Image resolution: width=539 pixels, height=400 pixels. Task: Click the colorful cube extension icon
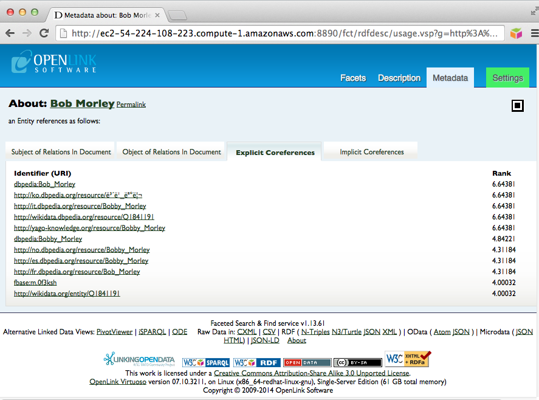[x=516, y=33]
